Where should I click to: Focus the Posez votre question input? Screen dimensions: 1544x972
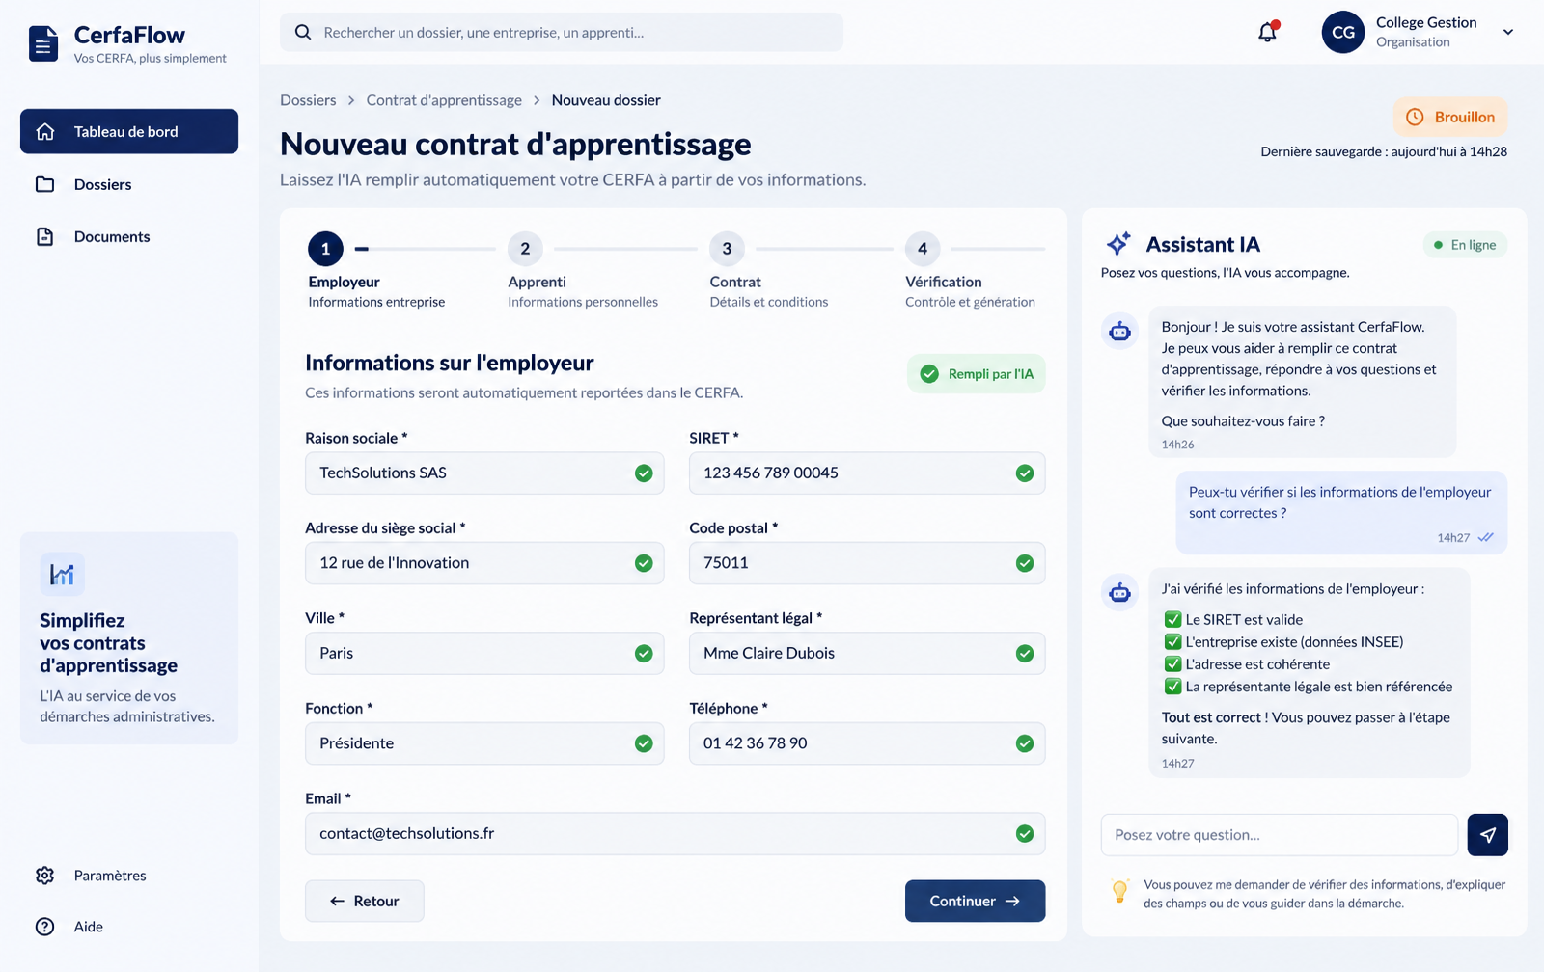[1280, 835]
